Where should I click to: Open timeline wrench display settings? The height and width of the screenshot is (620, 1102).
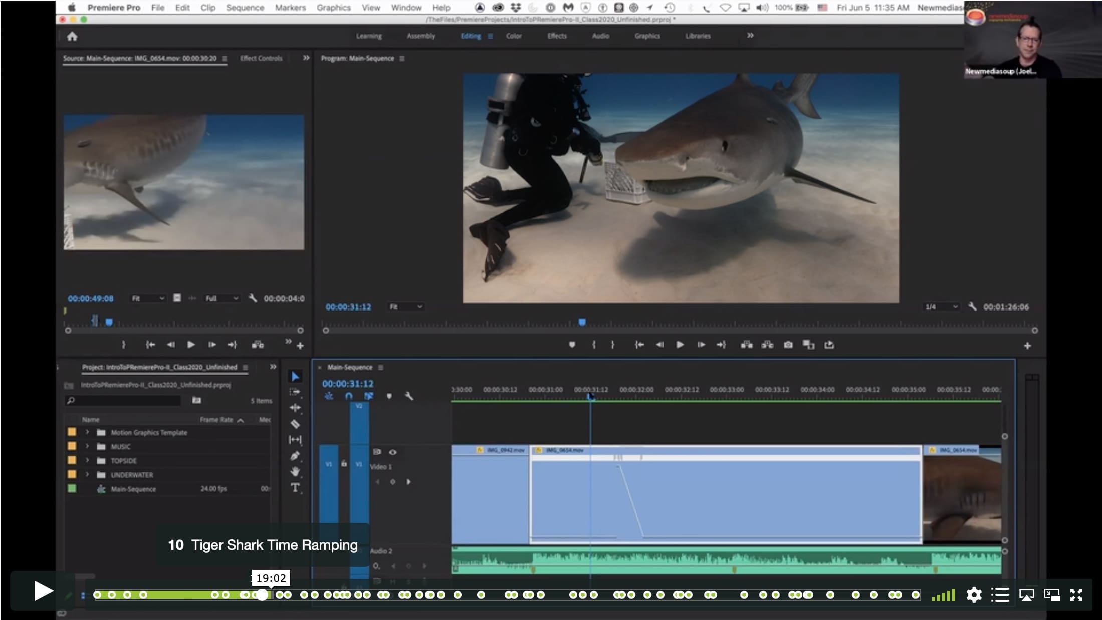pyautogui.click(x=409, y=396)
